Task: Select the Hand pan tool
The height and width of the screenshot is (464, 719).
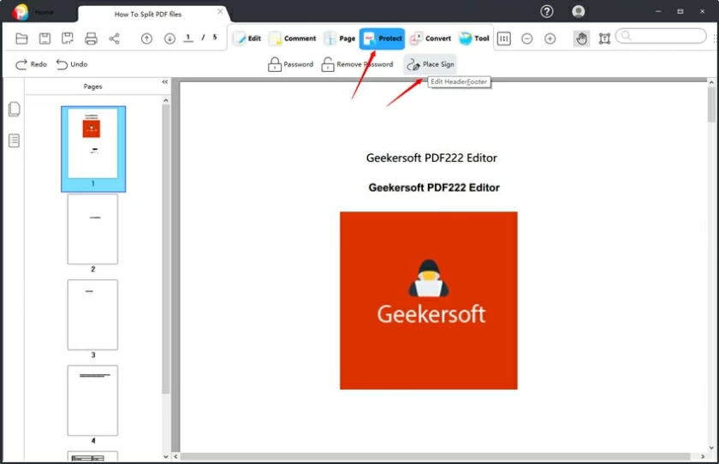Action: (581, 39)
